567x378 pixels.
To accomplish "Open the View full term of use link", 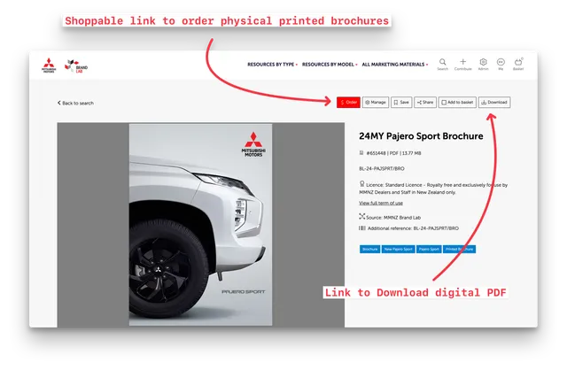I will click(381, 203).
